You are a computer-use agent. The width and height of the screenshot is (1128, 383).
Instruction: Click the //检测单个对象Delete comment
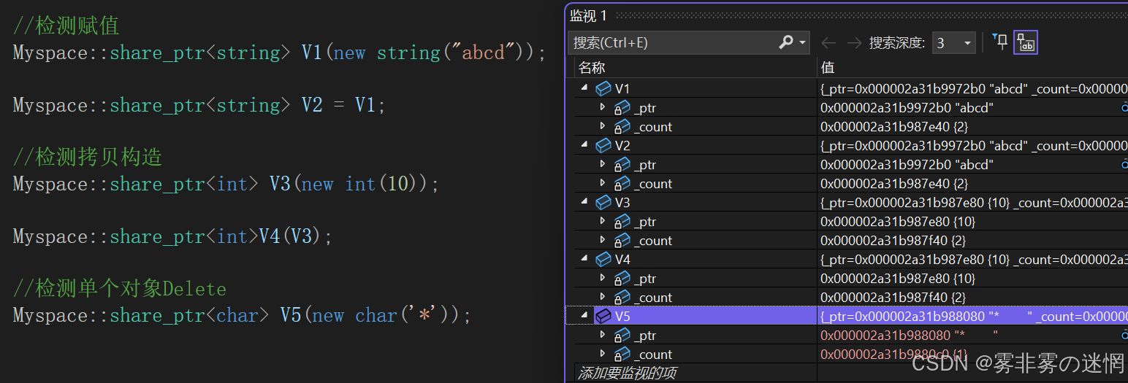tap(120, 288)
